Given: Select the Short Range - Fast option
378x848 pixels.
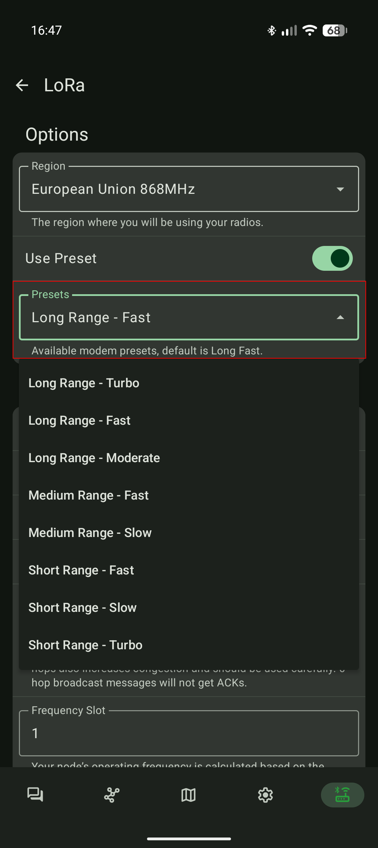Looking at the screenshot, I should tap(81, 570).
